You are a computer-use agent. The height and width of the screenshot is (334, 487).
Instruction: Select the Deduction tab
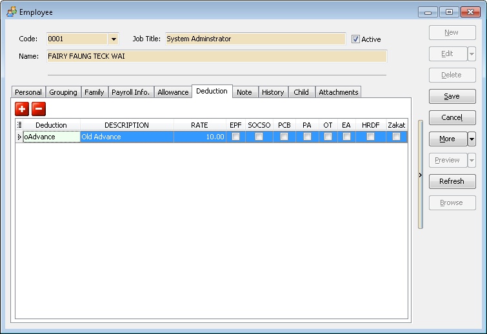pyautogui.click(x=212, y=91)
